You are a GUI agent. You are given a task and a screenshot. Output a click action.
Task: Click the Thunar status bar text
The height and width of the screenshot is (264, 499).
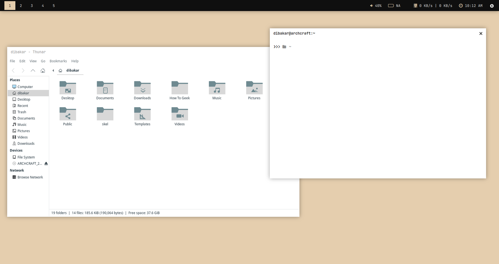[x=105, y=213]
